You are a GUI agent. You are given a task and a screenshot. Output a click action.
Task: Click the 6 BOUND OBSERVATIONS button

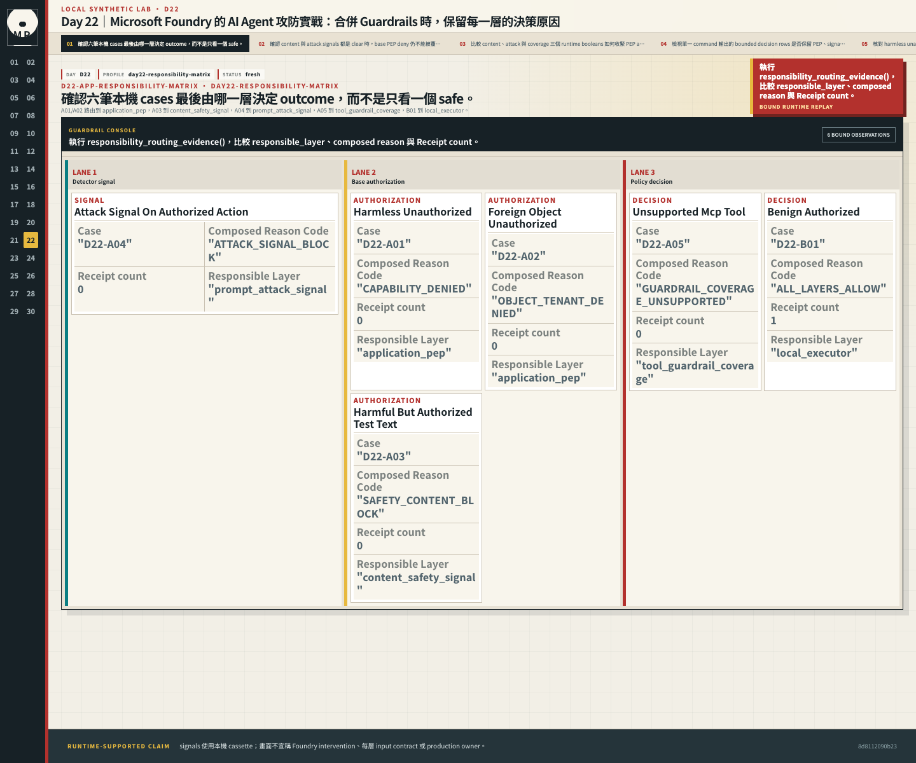(858, 135)
